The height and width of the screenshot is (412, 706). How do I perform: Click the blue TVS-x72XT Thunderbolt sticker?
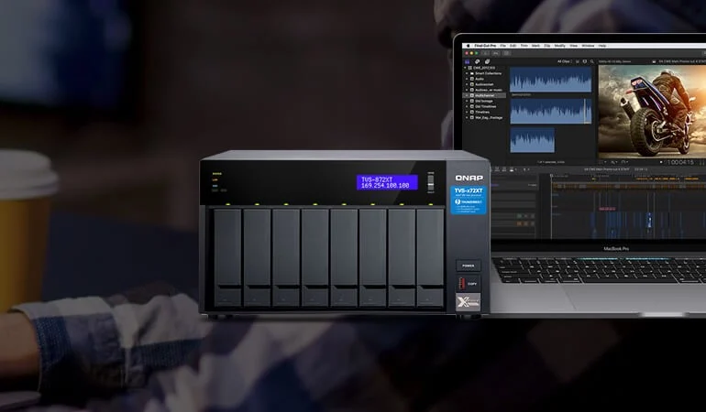469,201
